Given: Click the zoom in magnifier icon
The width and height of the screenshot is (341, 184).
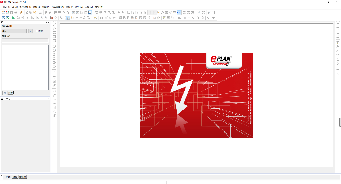Looking at the screenshot, I should 105,12.
